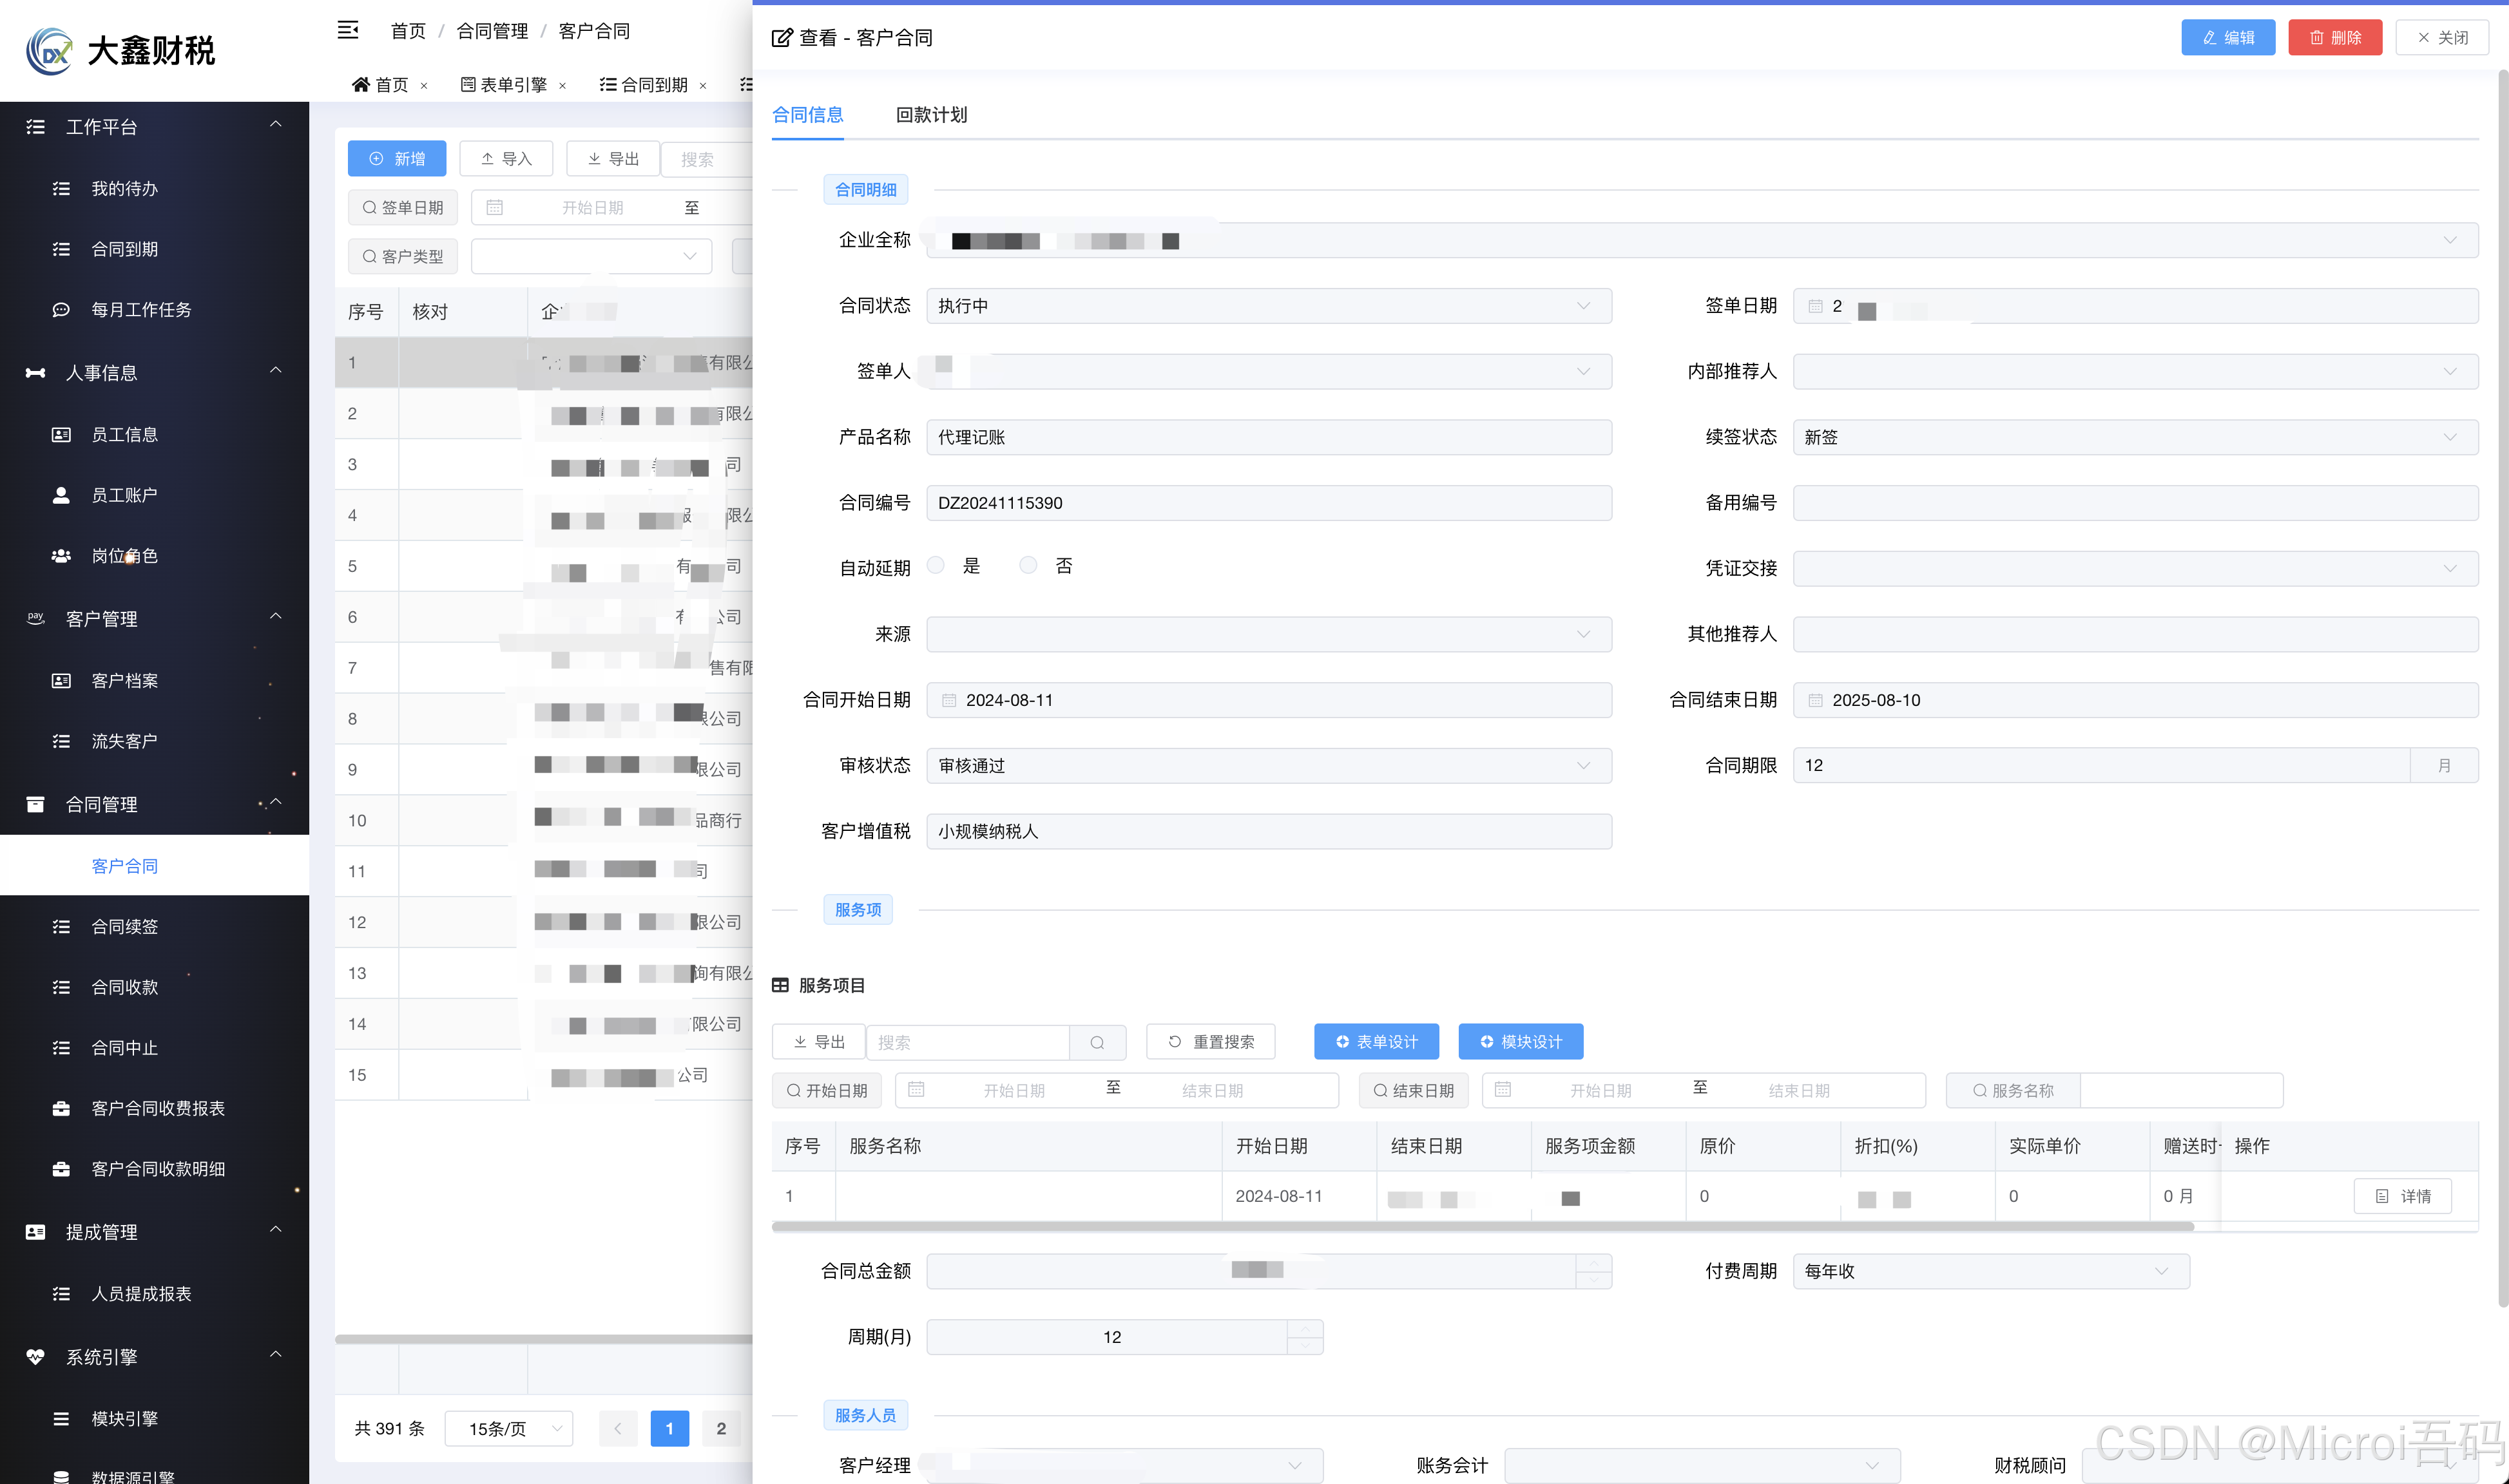Viewport: 2509px width, 1484px height.
Task: Click the 合同总金额 increment stepper arrow
Action: [1595, 1264]
